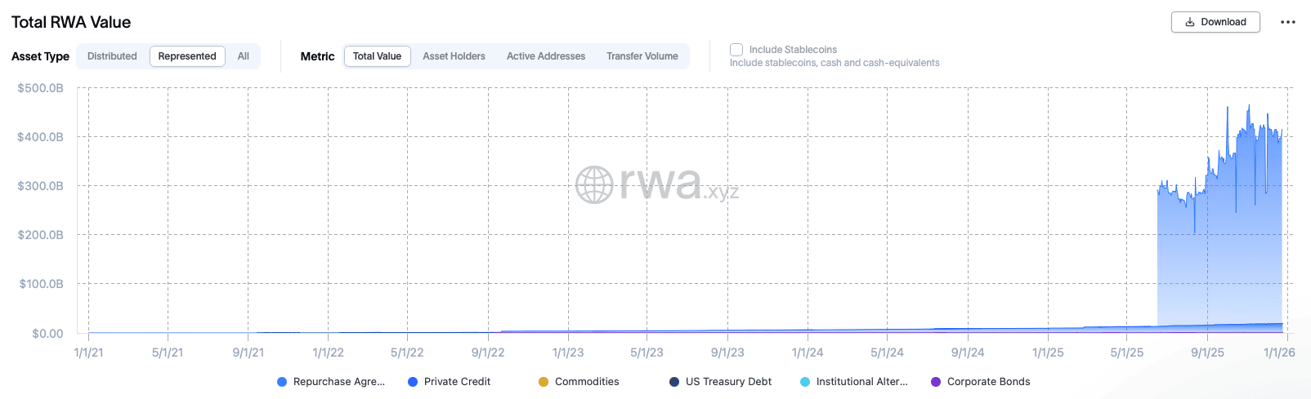Toggle US Treasury Debt legend dot

674,382
